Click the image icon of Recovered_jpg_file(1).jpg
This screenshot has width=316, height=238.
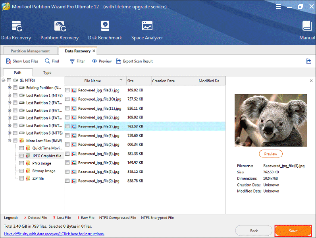74,90
